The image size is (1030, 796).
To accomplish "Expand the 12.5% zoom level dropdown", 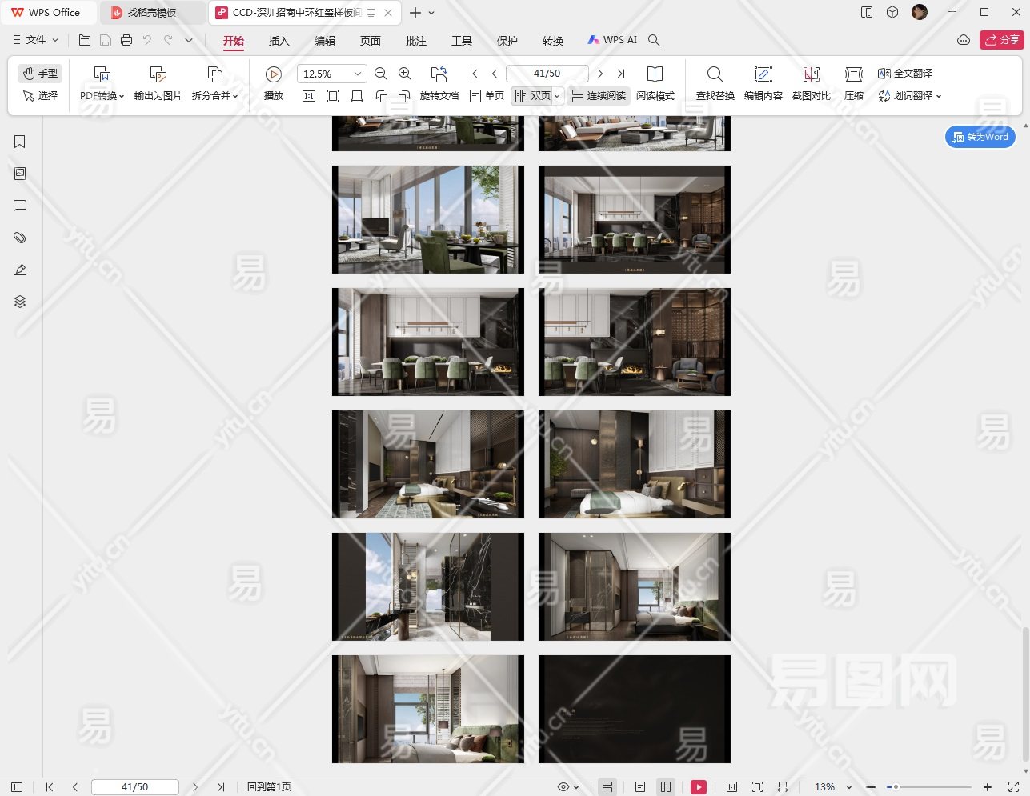I will click(x=357, y=74).
